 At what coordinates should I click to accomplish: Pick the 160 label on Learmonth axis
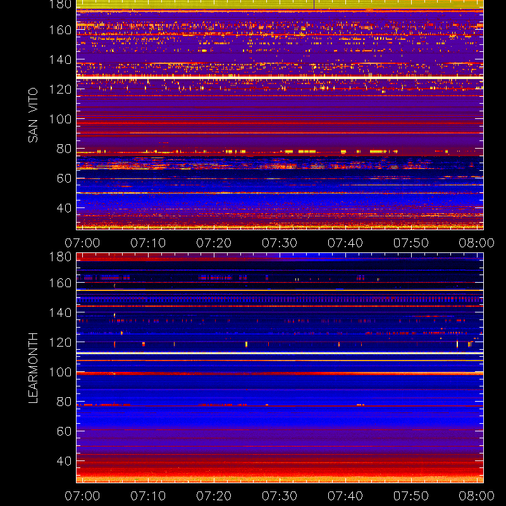(x=60, y=283)
